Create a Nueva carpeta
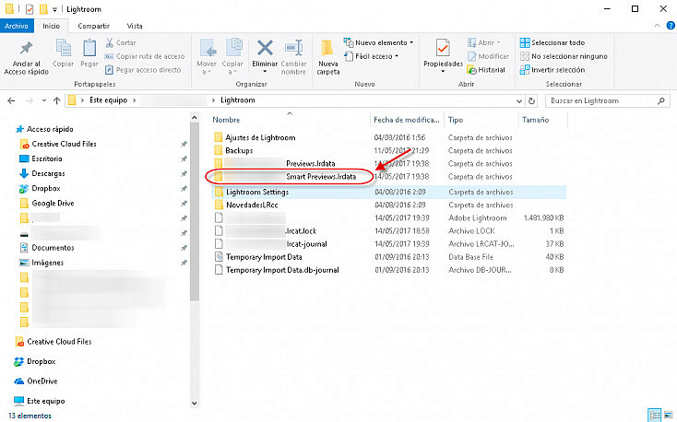This screenshot has width=677, height=422. 328,57
